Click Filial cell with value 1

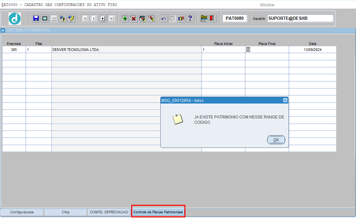(x=39, y=50)
